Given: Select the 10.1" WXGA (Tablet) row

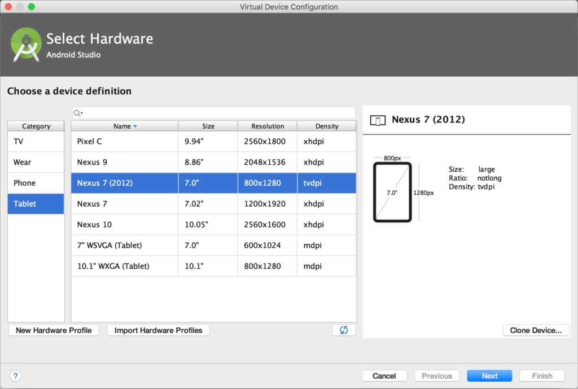Looking at the screenshot, I should (x=214, y=266).
